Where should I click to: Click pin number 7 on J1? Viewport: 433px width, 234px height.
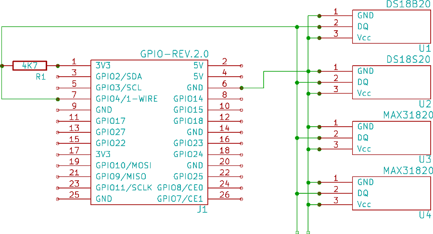click(74, 94)
